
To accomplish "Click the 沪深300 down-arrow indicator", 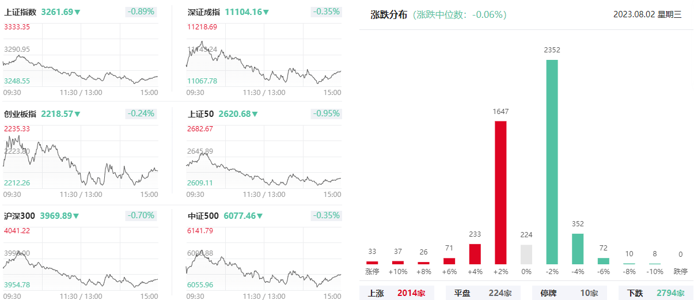I will 76,216.
